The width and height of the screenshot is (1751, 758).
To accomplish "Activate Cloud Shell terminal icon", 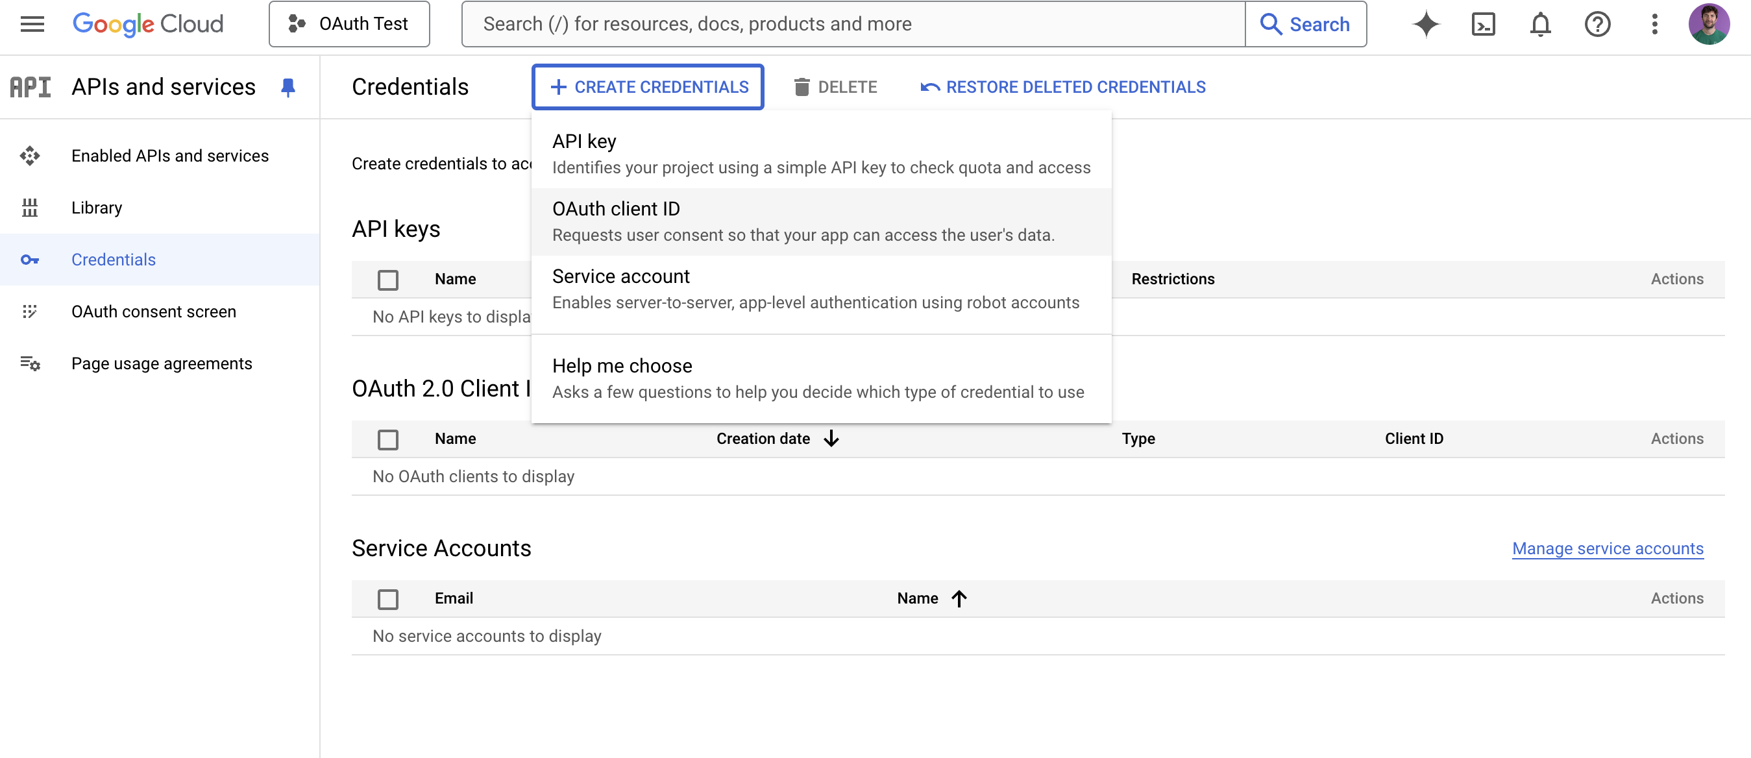I will (x=1483, y=24).
